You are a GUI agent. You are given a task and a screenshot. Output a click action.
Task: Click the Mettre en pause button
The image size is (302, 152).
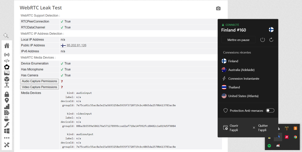[238, 40]
